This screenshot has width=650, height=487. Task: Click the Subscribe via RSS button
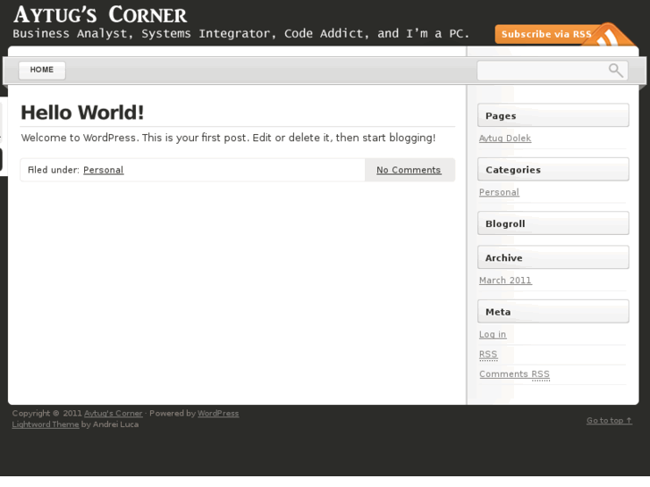[x=545, y=34]
